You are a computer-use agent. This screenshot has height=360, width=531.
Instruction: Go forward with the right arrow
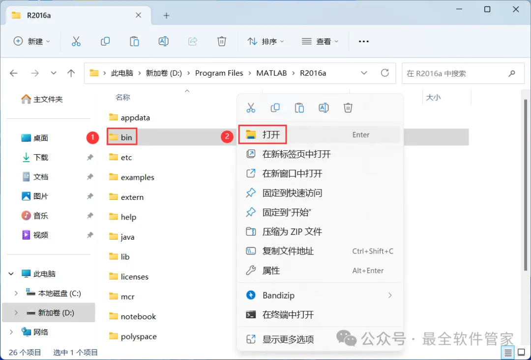point(34,73)
